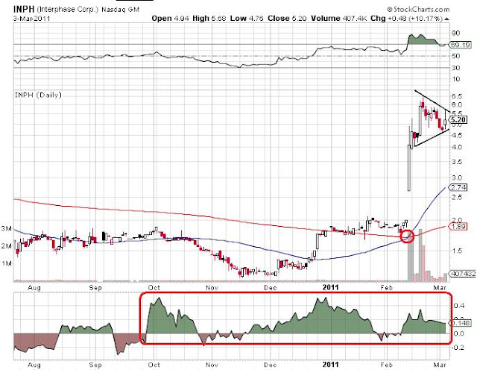Click the 1M volume axis label
This screenshot has width=477, height=370.
coord(7,263)
